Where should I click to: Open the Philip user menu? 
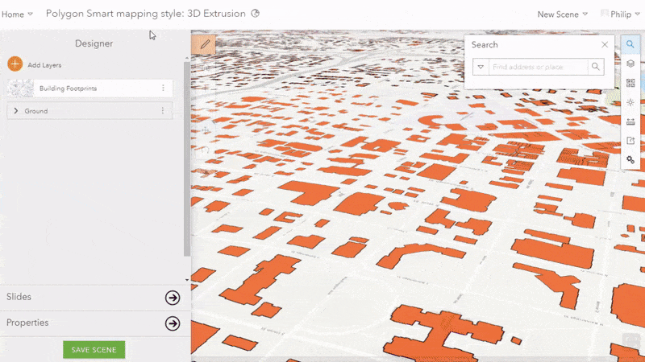click(x=620, y=14)
